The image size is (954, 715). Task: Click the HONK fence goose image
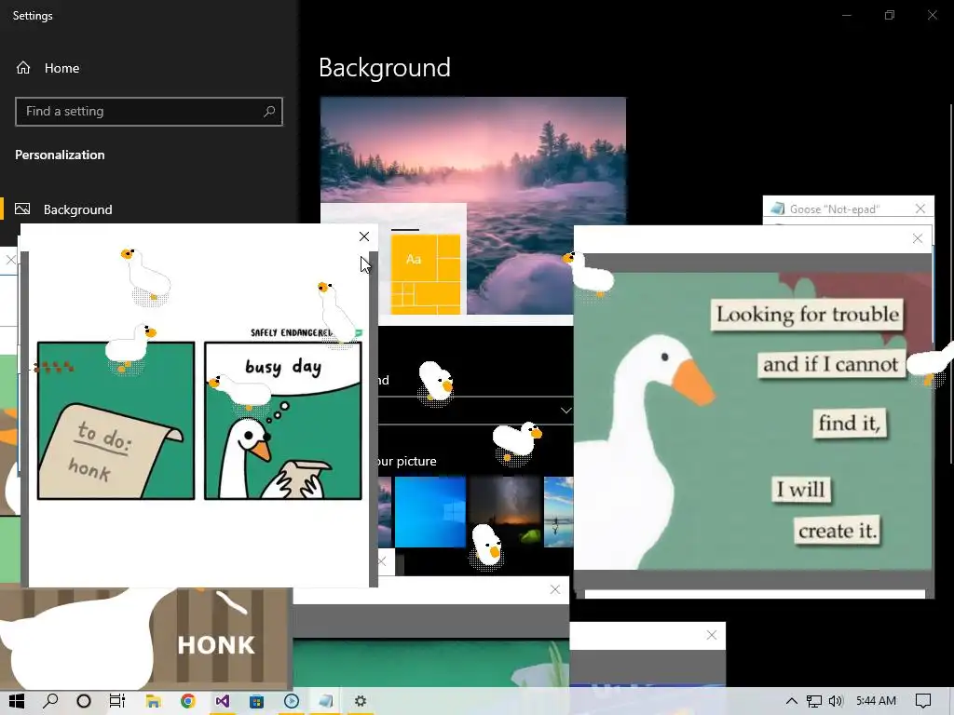click(144, 637)
